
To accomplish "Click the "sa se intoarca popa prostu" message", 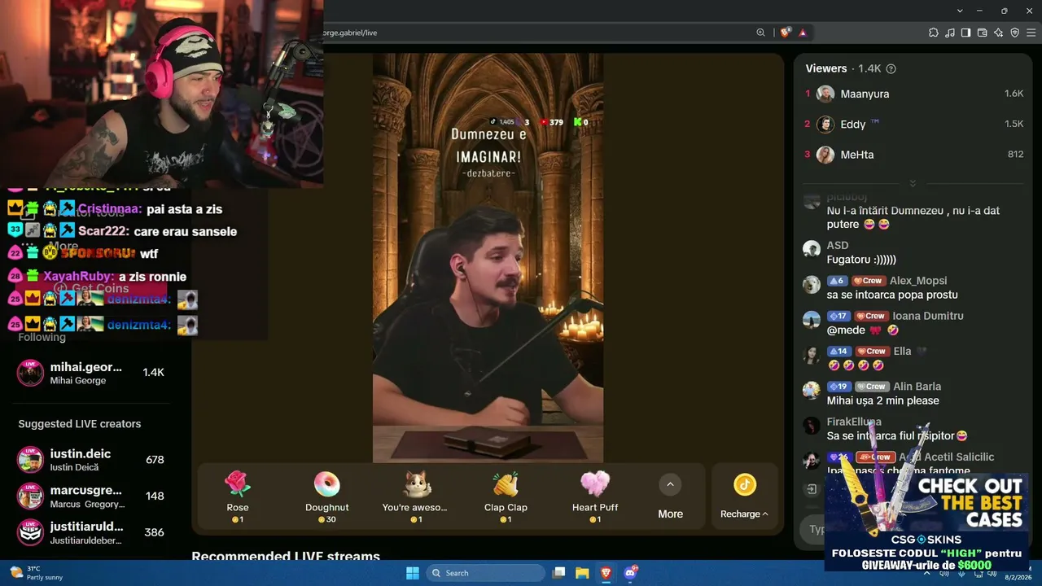I will pos(892,295).
